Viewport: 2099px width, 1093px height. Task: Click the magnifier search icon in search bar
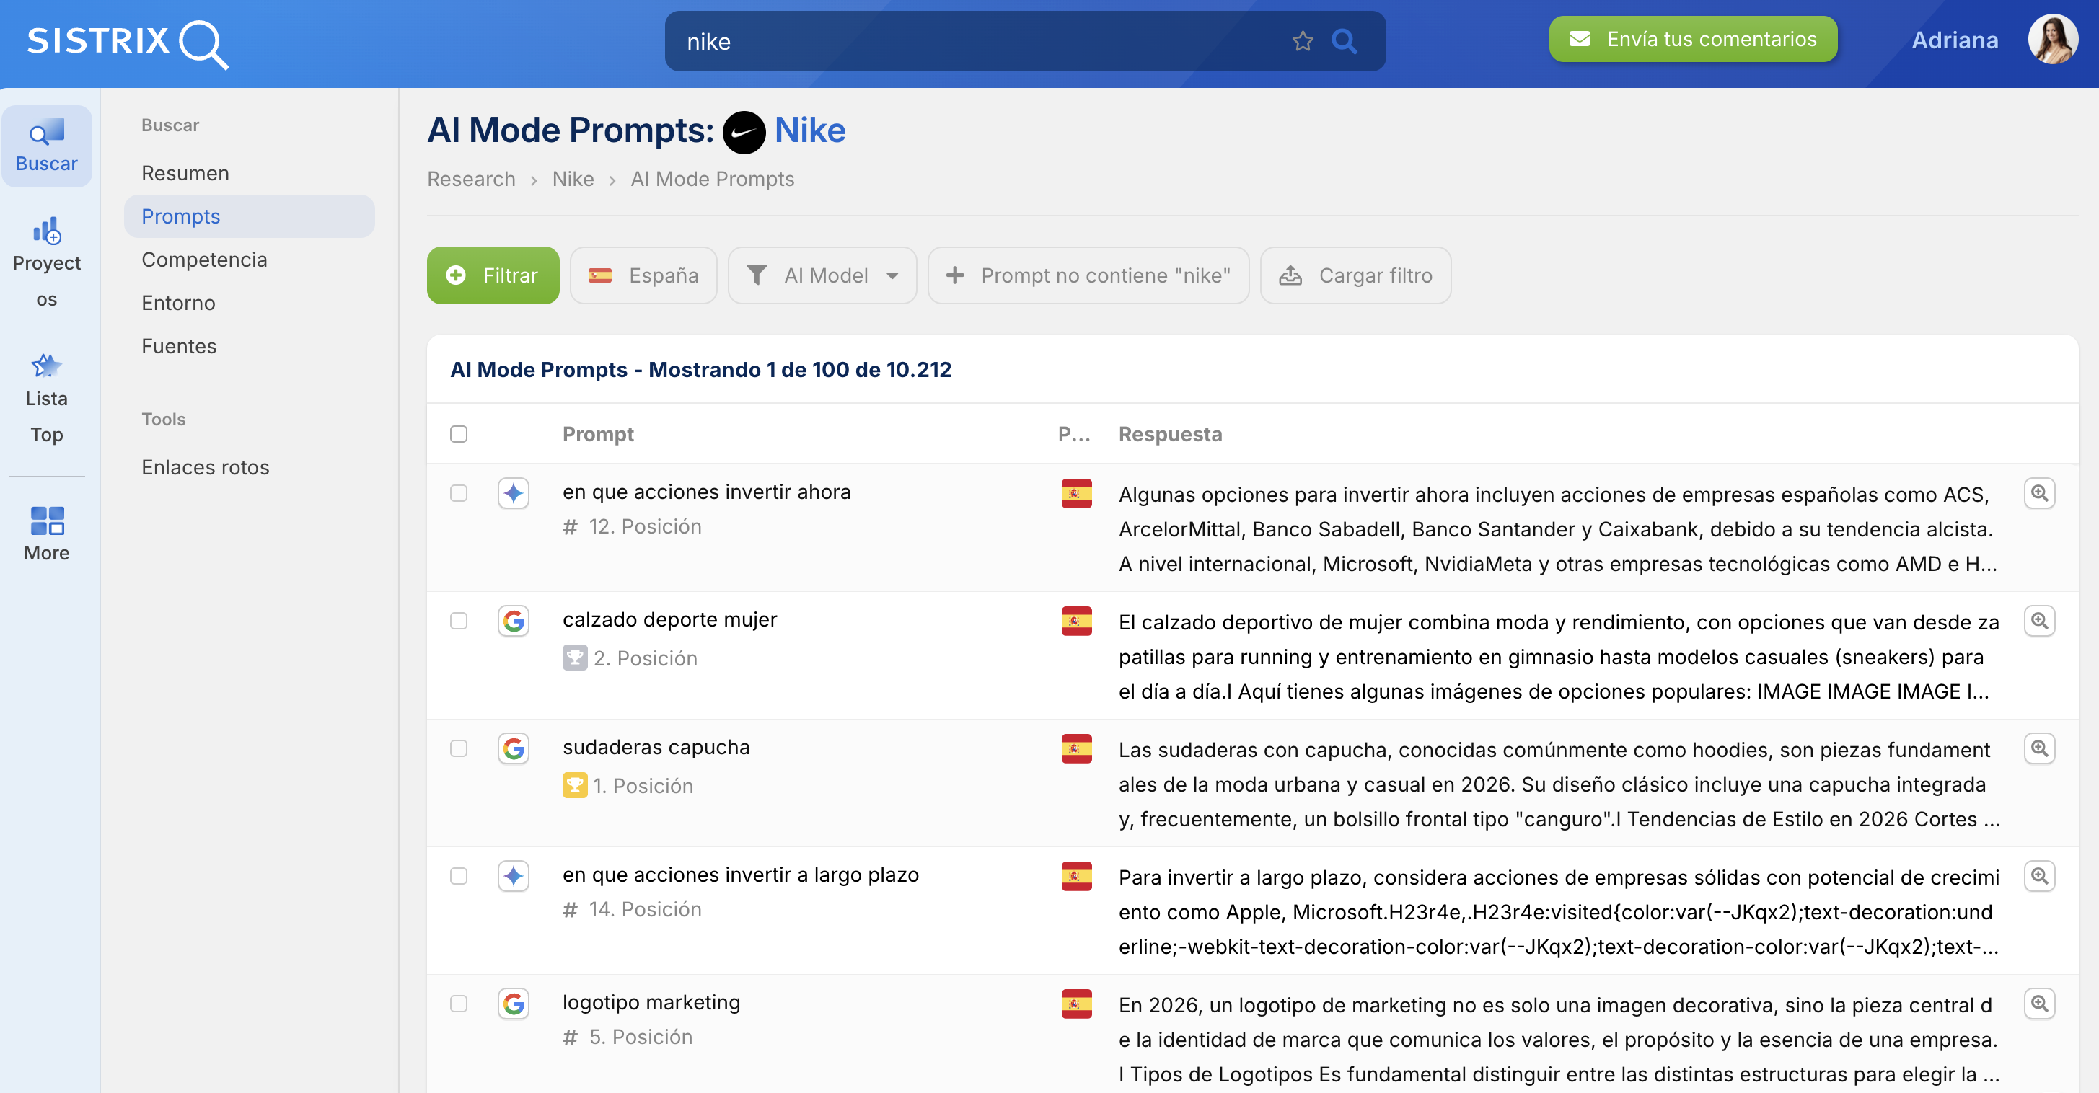point(1344,42)
